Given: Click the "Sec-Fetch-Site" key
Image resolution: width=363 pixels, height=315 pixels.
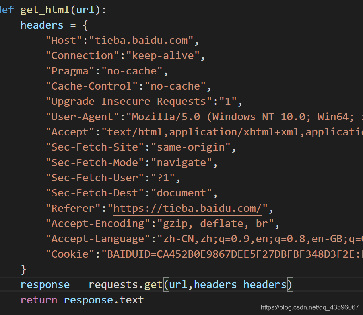Looking at the screenshot, I should (95, 147).
